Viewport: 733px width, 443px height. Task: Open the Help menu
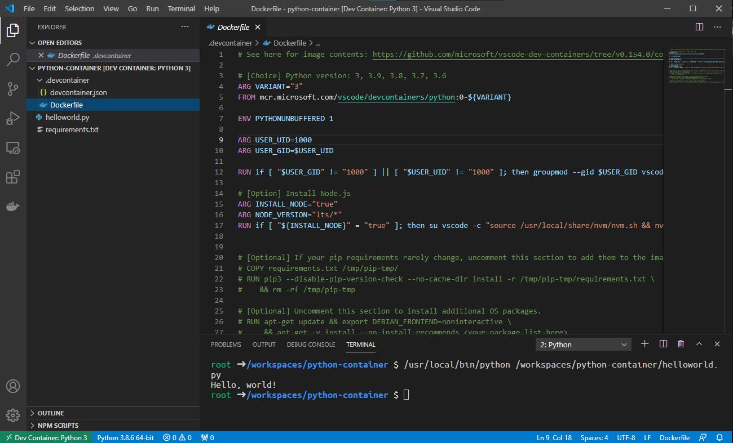point(211,8)
